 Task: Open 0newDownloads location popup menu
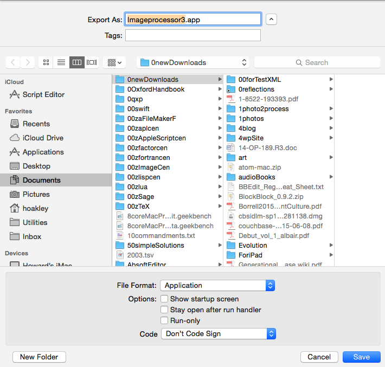click(x=193, y=62)
